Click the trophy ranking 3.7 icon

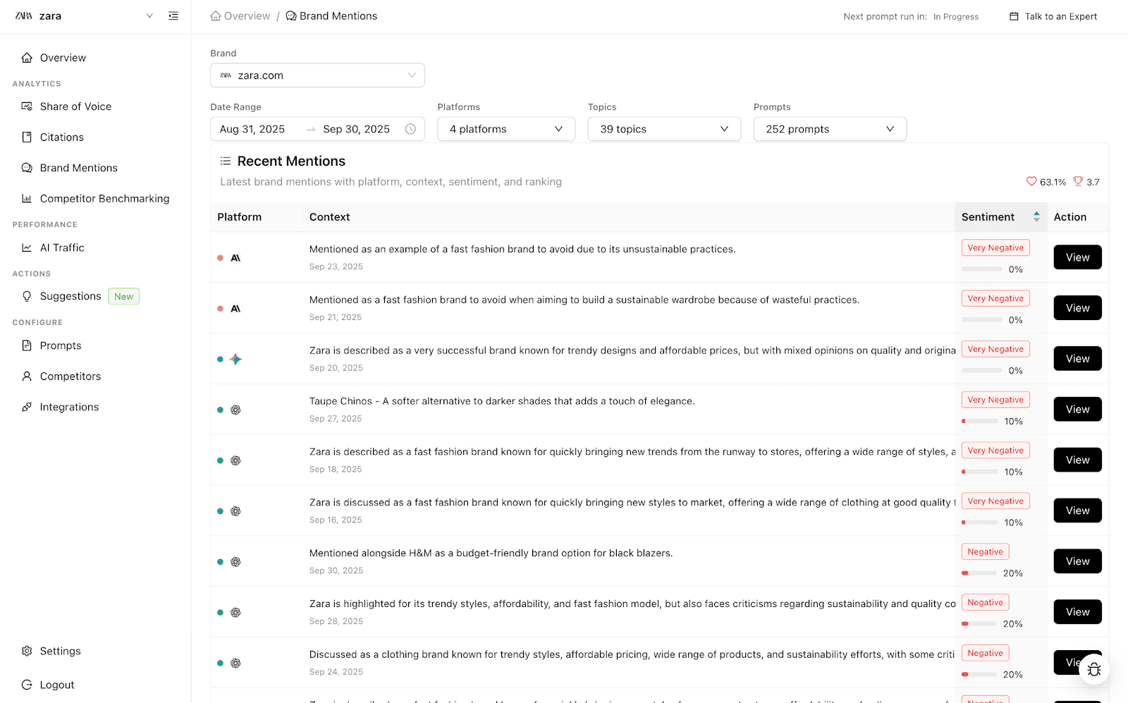pyautogui.click(x=1078, y=181)
